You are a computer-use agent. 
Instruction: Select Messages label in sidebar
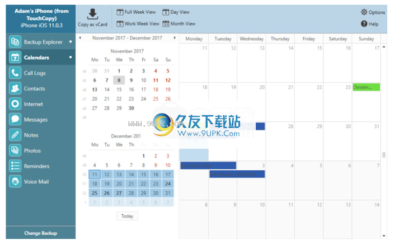(36, 120)
